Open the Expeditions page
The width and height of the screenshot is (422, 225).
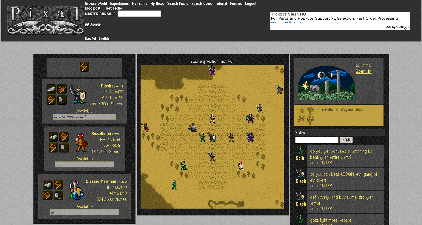(x=119, y=4)
